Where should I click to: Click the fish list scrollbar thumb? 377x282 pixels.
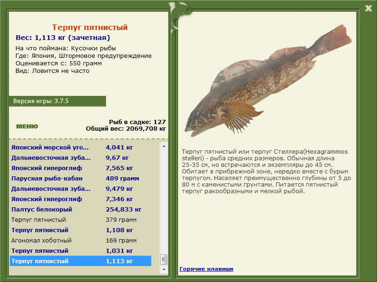pyautogui.click(x=164, y=259)
